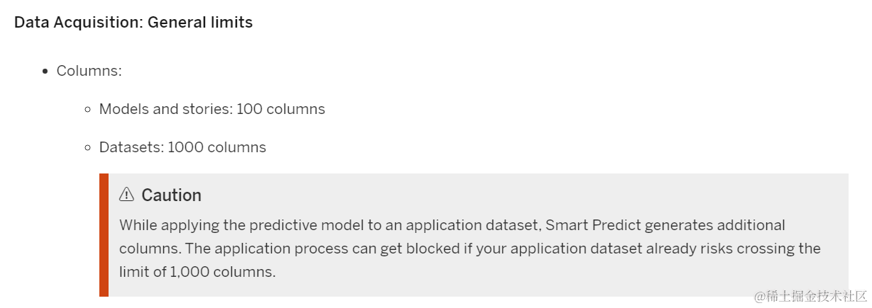Click the phrase limit of 1,000 columns
The width and height of the screenshot is (872, 308).
point(196,272)
